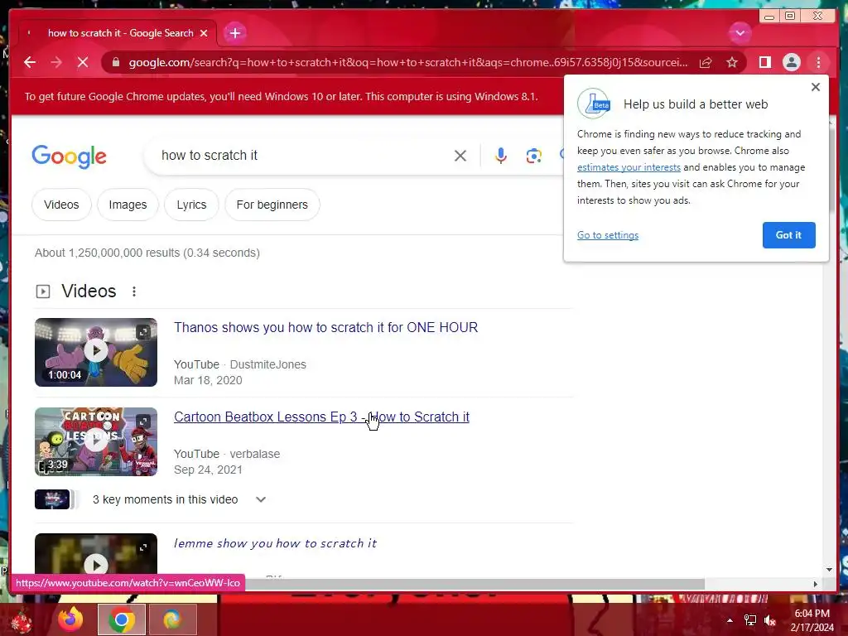Viewport: 848px width, 636px height.
Task: Edit the 'how to scratch it' search field
Action: pyautogui.click(x=303, y=156)
